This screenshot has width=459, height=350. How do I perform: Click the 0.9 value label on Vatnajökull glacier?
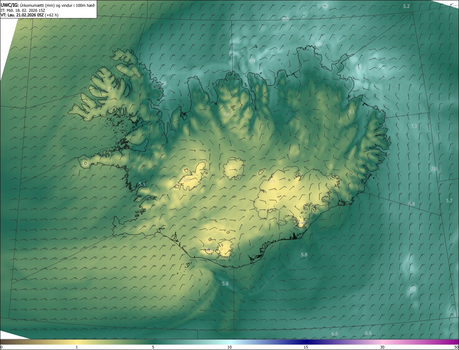[x=272, y=181]
